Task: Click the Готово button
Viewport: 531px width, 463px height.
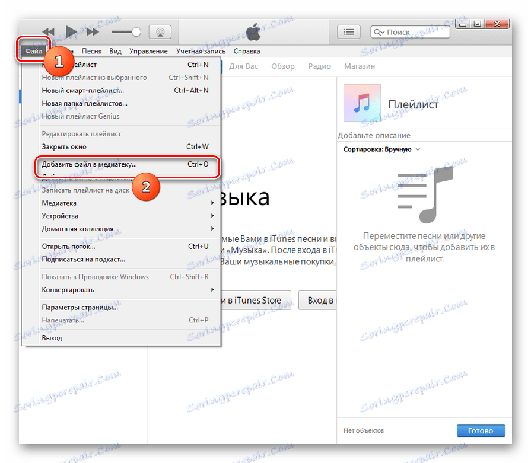Action: point(481,431)
